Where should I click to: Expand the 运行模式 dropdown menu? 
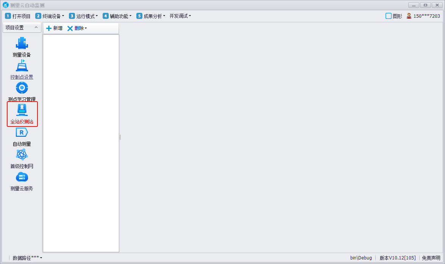point(84,16)
